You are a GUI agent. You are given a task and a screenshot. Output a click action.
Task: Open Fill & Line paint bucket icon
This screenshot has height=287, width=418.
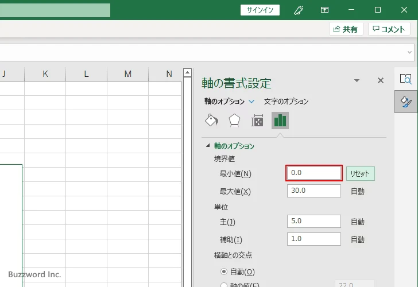tap(211, 121)
